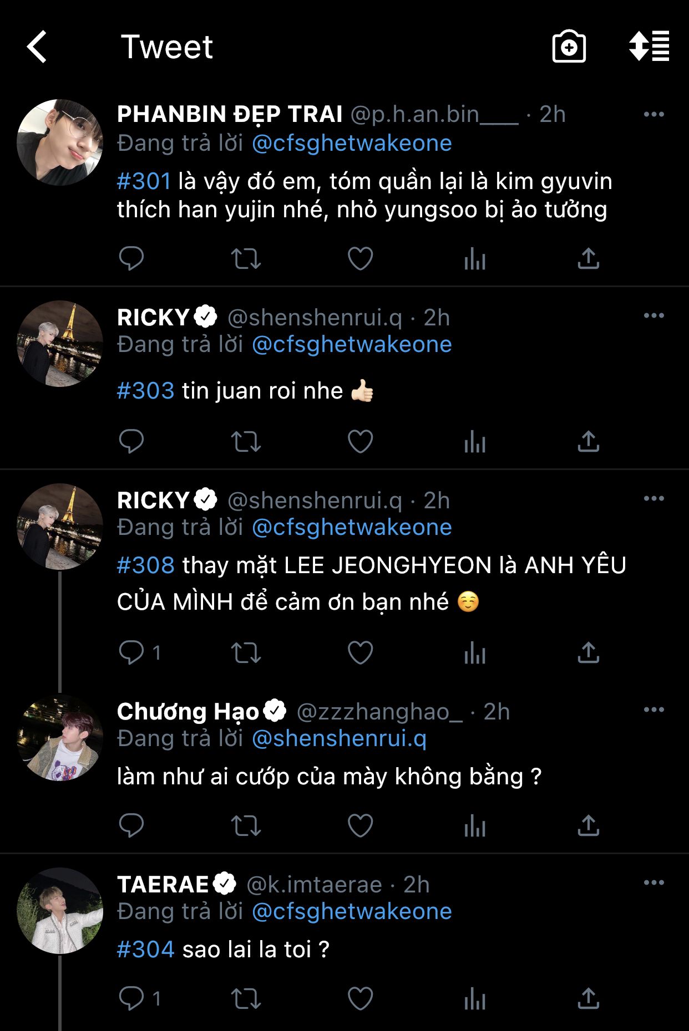The image size is (689, 1031).
Task: Retweet RICKY's #303 tweet
Action: 246,442
